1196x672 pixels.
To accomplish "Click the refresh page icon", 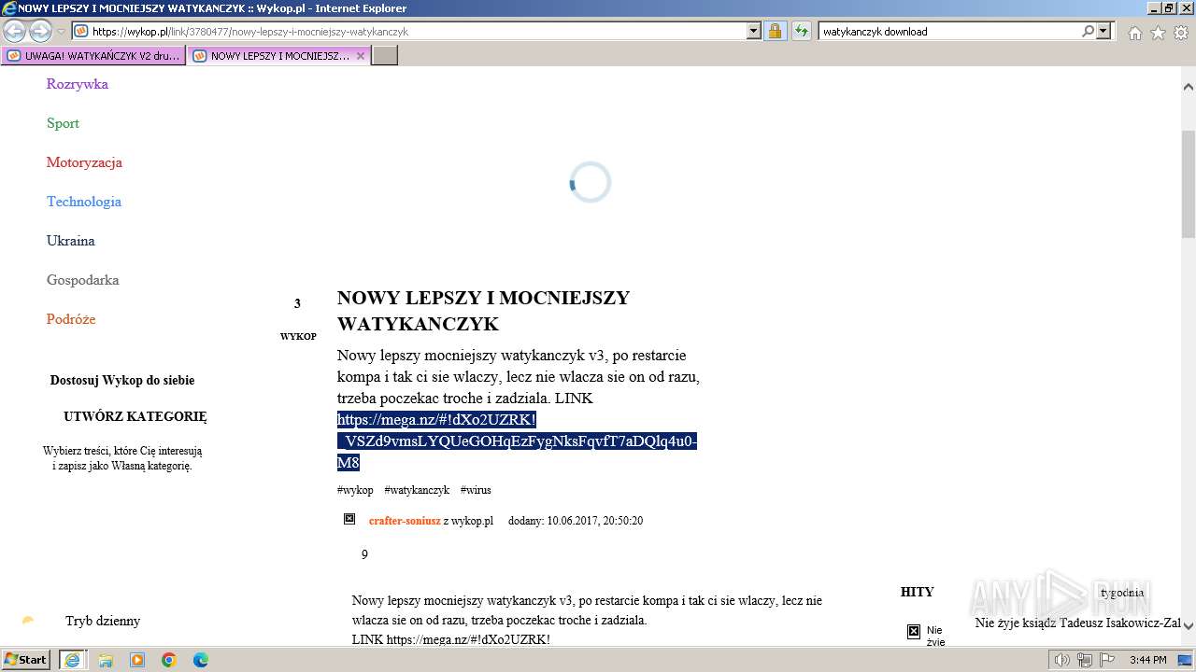I will (x=802, y=31).
